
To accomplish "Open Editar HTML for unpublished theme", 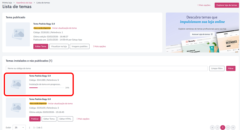I will point(65,119).
